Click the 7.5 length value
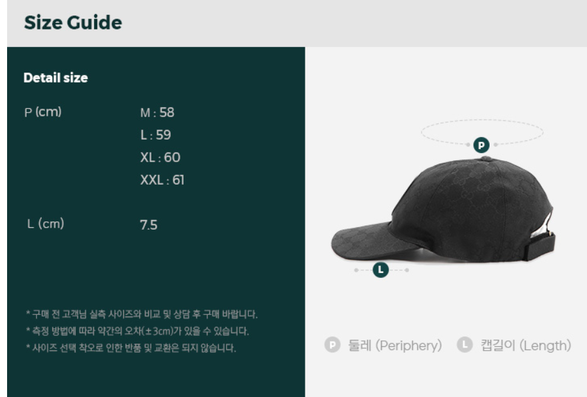587x397 pixels. [149, 225]
